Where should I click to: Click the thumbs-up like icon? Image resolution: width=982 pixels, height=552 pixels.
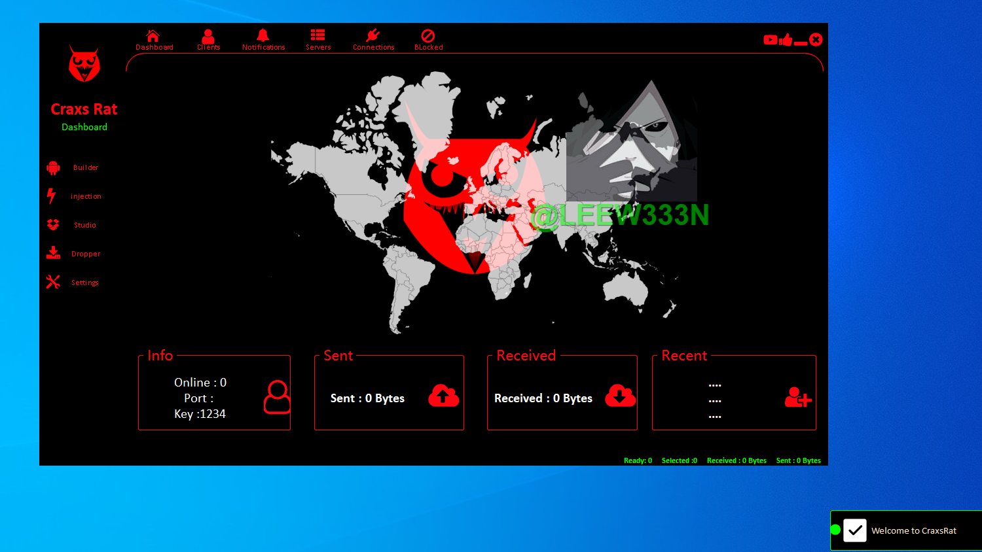click(x=786, y=40)
